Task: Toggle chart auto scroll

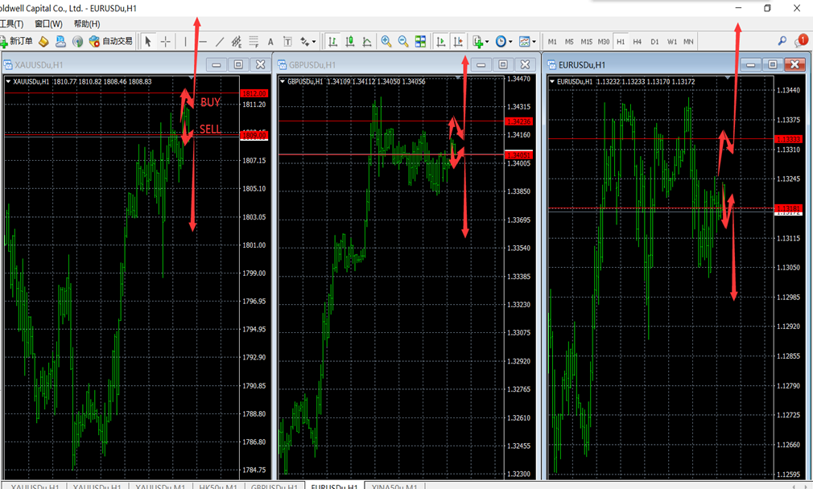Action: tap(440, 41)
